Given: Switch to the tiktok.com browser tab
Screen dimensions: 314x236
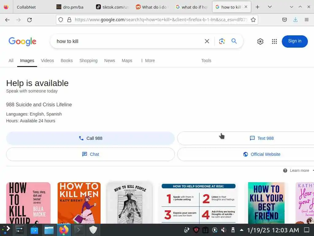Looking at the screenshot, I should point(113,7).
